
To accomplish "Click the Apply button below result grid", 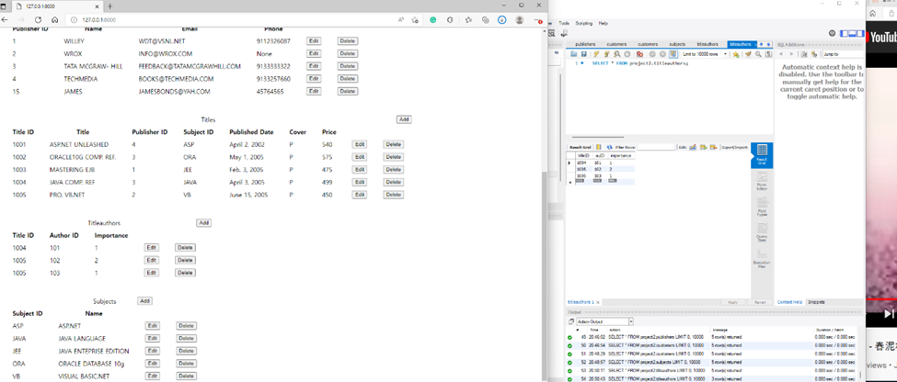I will [x=733, y=302].
